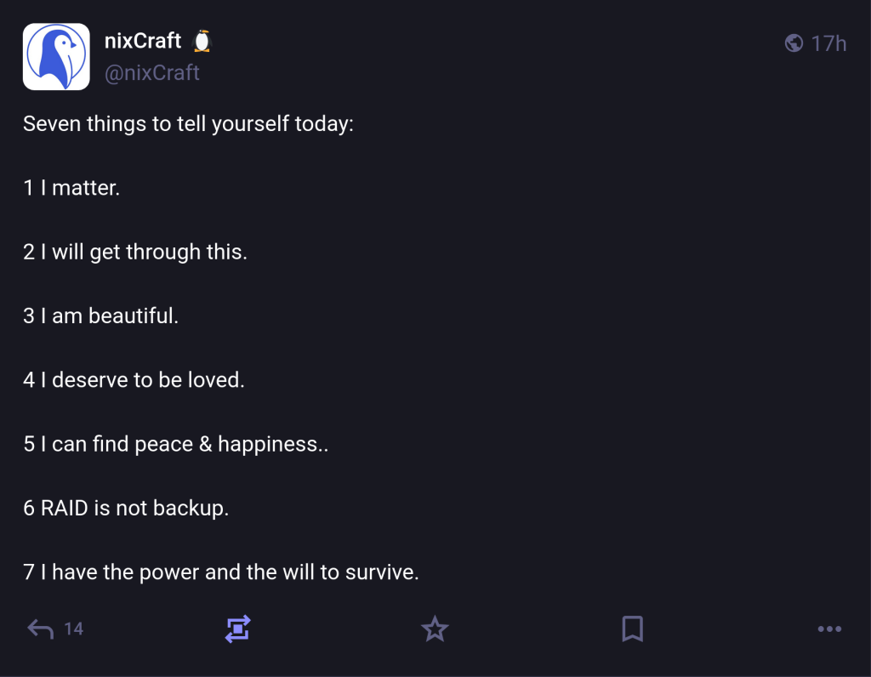Image resolution: width=871 pixels, height=677 pixels.
Task: Click the globe public visibility icon
Action: click(x=794, y=43)
